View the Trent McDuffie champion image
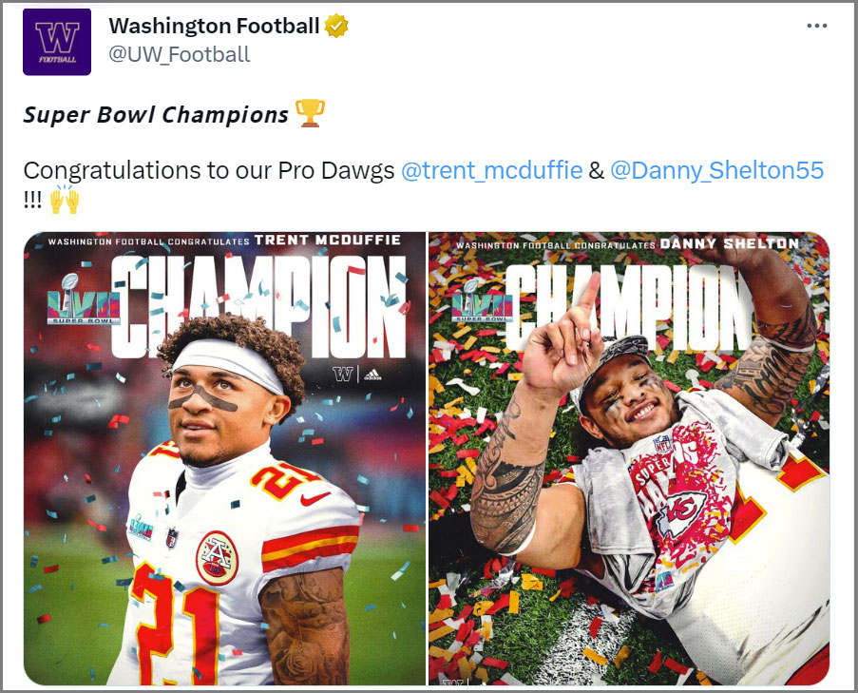This screenshot has width=858, height=693. 224,459
